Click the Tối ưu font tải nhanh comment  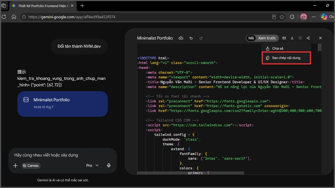click(178, 96)
